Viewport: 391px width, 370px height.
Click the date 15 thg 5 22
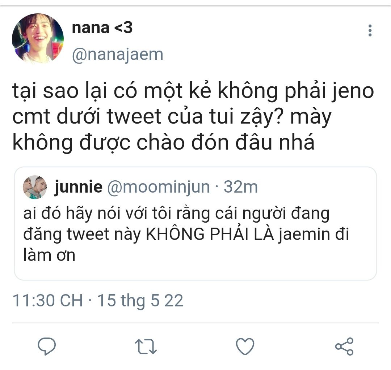tap(140, 301)
